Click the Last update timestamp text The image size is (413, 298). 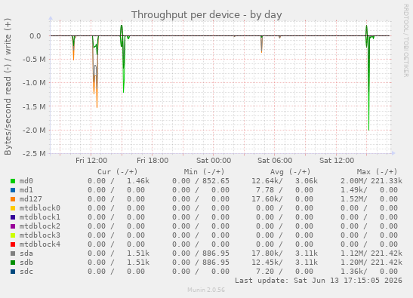(319, 281)
